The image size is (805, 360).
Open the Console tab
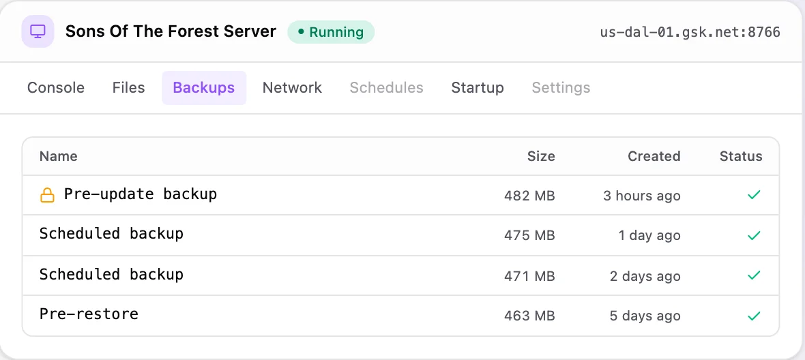point(56,88)
